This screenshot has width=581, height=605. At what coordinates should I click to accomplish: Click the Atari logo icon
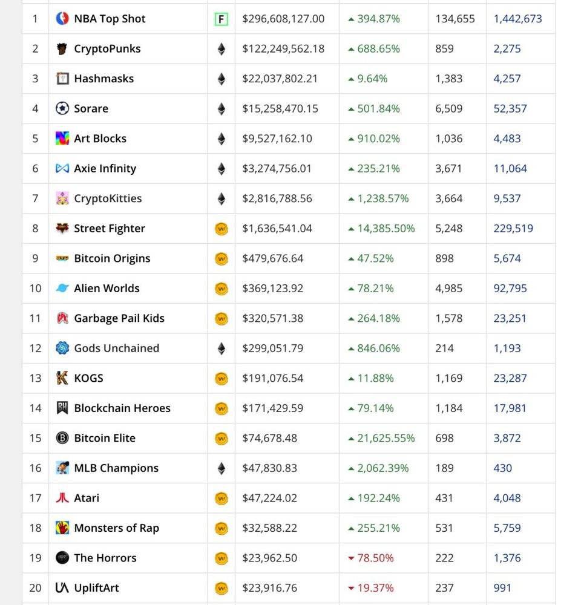(62, 498)
